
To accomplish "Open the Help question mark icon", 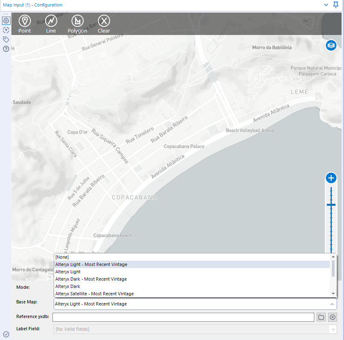I will [x=6, y=49].
